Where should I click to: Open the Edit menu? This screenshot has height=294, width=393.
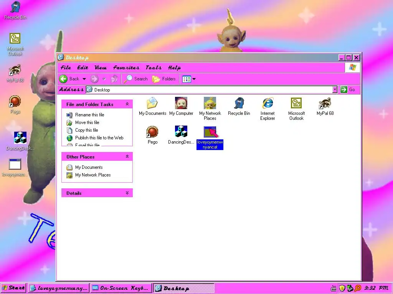coord(83,67)
